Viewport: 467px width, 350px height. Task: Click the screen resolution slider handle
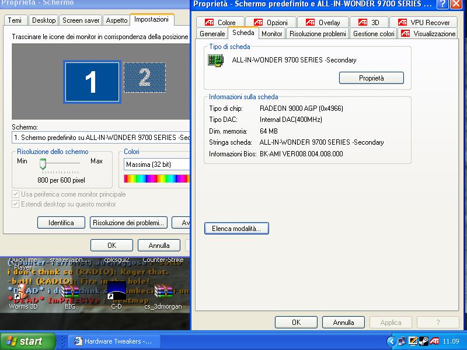(43, 164)
